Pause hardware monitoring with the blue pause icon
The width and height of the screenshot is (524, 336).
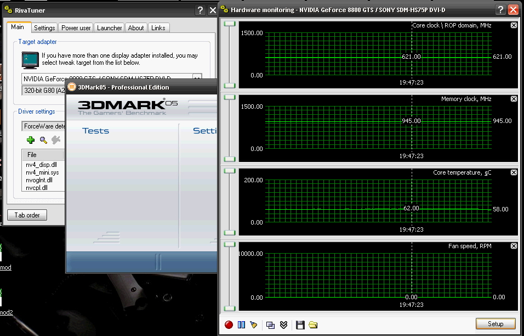point(241,324)
